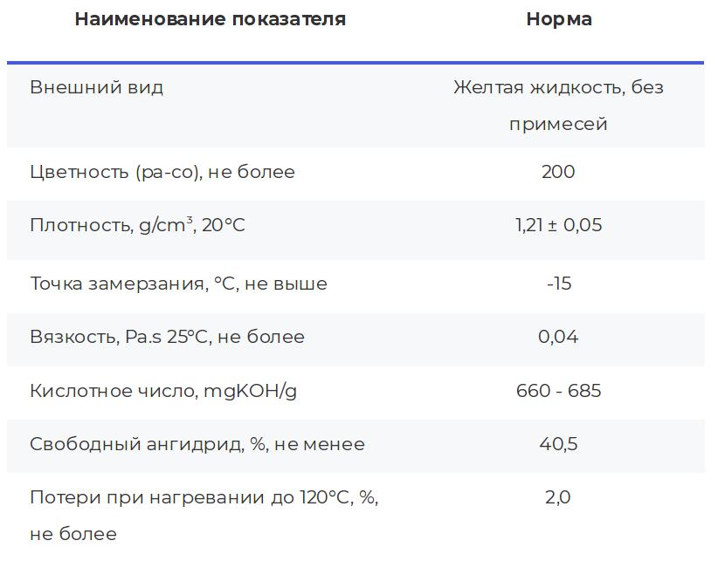Click the density value '1,21 ± 0,05'
711x561 pixels.
tap(558, 225)
